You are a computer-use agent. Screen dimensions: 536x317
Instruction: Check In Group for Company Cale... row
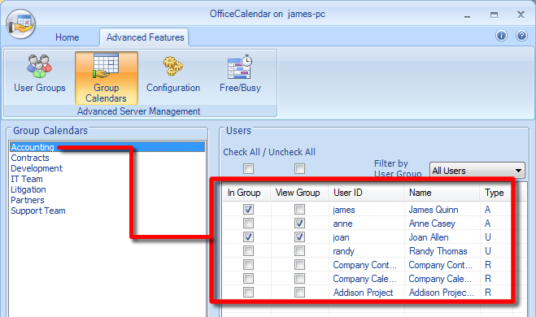click(249, 279)
